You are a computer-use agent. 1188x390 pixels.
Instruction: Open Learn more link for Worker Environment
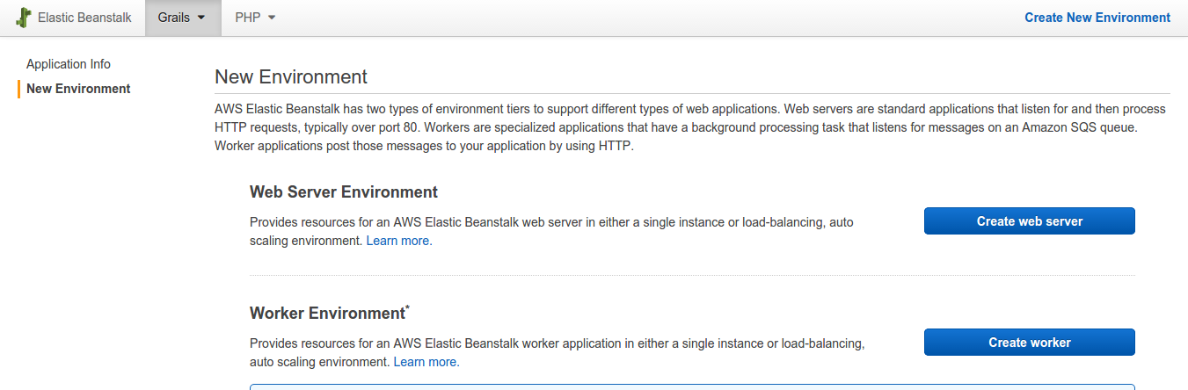point(426,362)
